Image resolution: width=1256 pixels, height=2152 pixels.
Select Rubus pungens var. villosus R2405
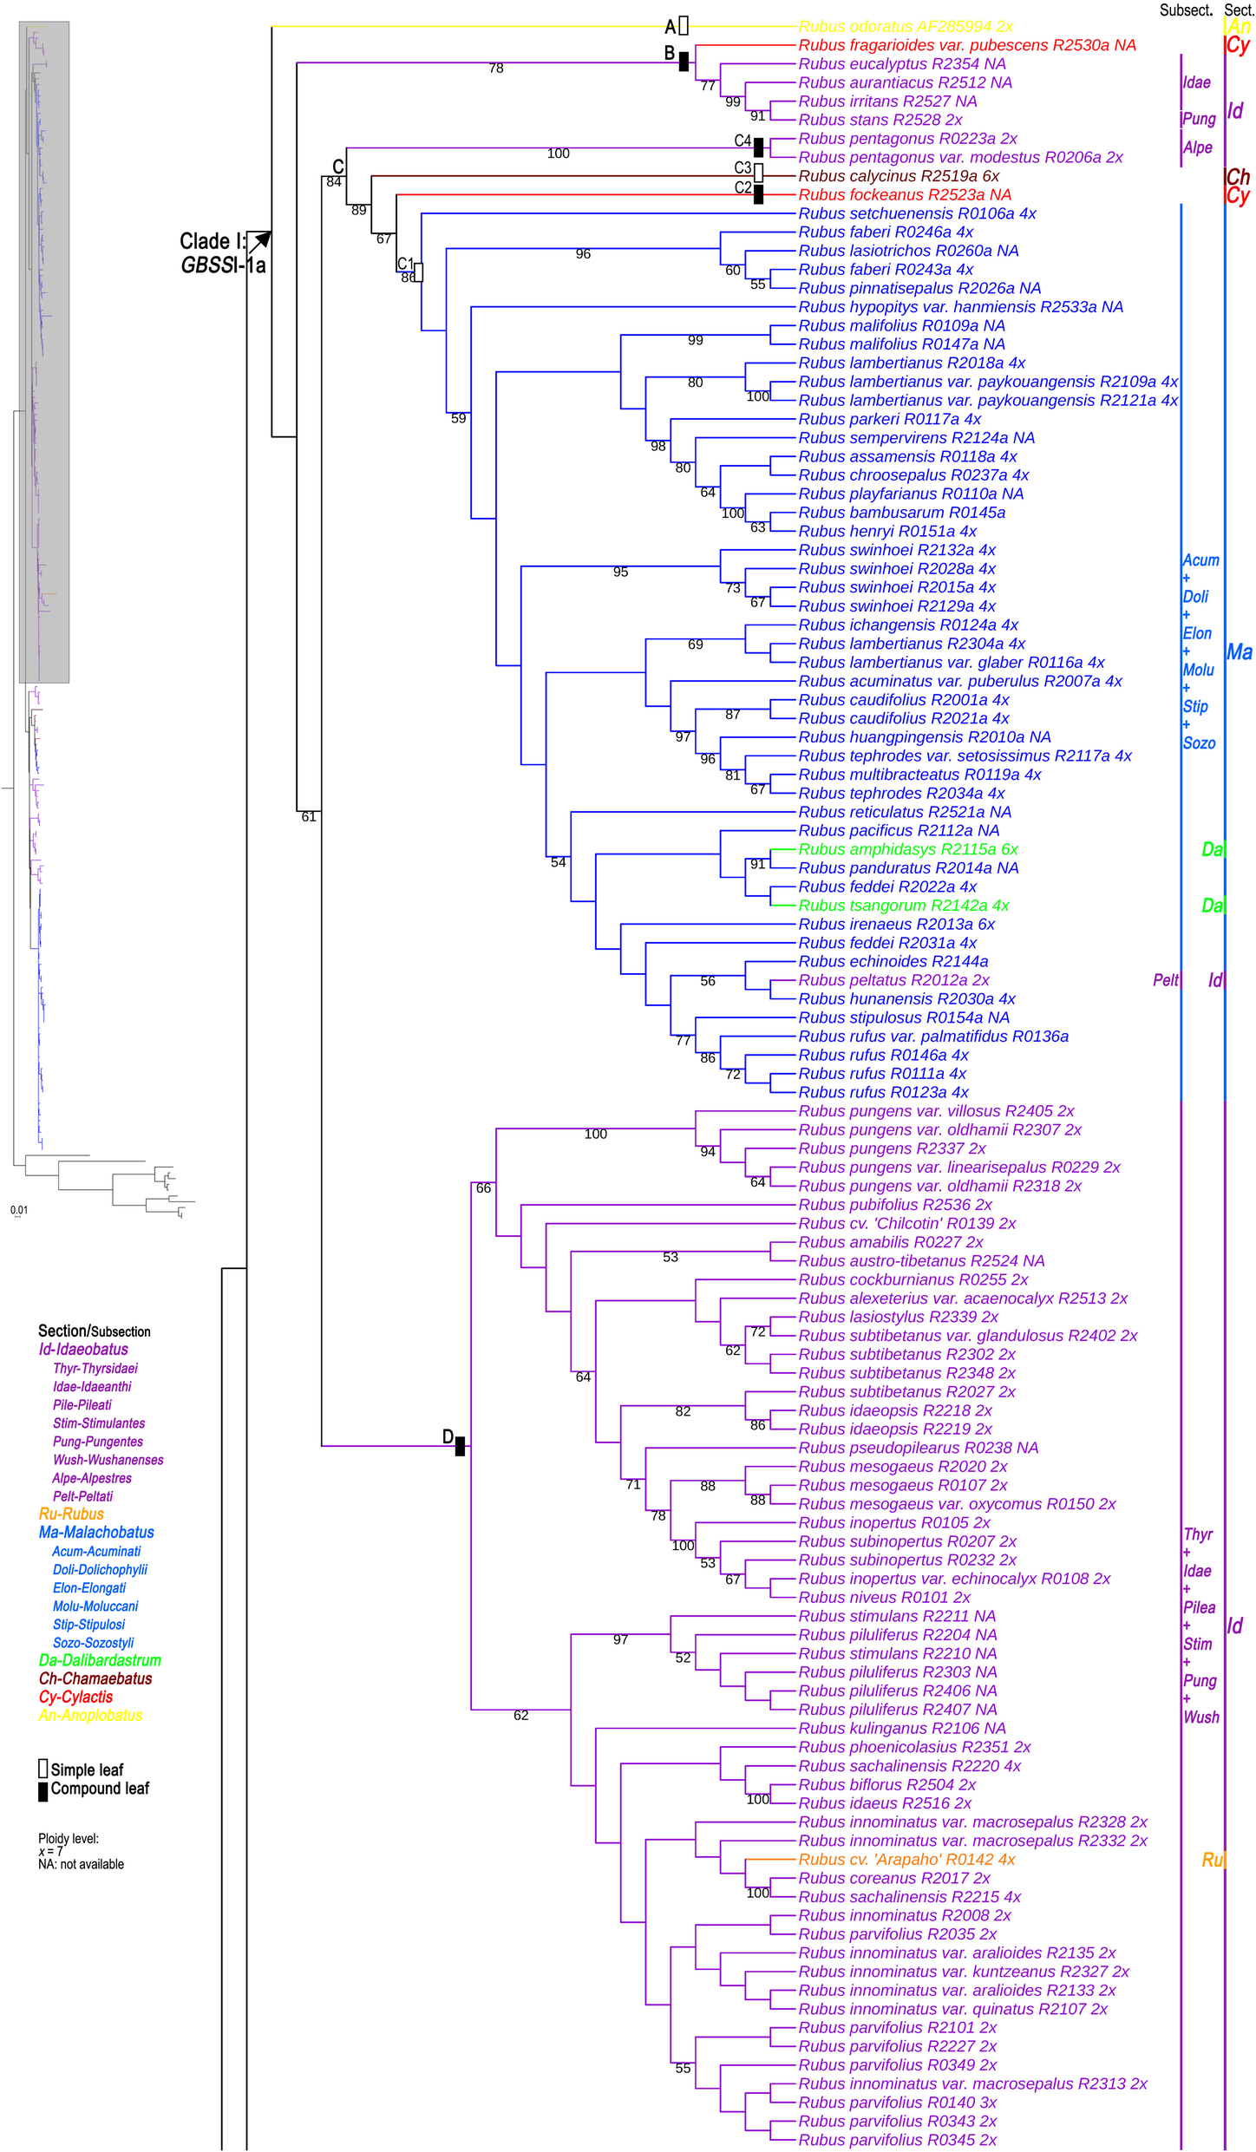937,1111
